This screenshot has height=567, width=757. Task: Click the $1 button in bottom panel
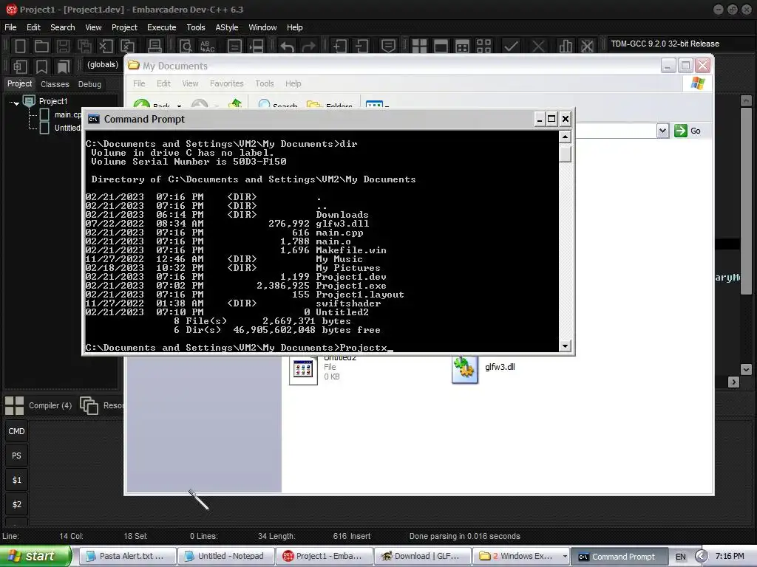[x=16, y=480]
